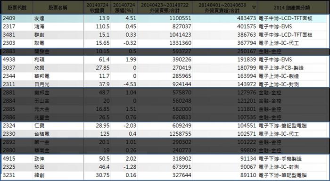This screenshot has width=330, height=181.
Task: Click closing price 61.4
Action: click(104, 59)
